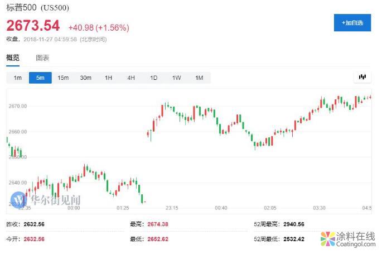The width and height of the screenshot is (382, 254).
Task: Show the 1D daily chart
Action: coord(153,78)
